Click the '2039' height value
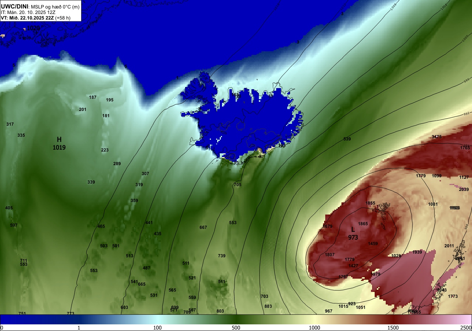The height and width of the screenshot is (331, 472). [x=464, y=189]
